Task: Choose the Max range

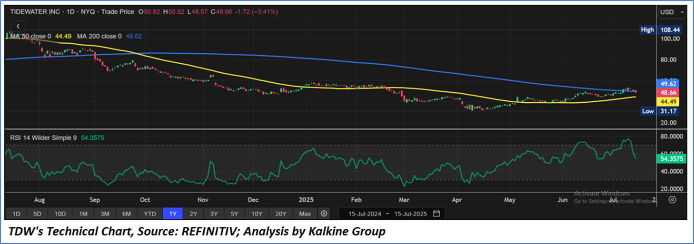Action: coord(305,214)
